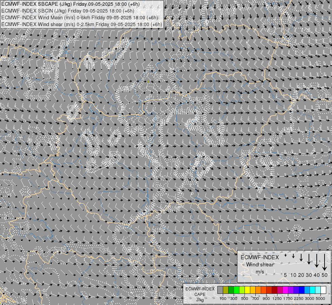The width and height of the screenshot is (332, 305).
Task: Select the pure yellow CAPE swatch
Action: pos(248,290)
